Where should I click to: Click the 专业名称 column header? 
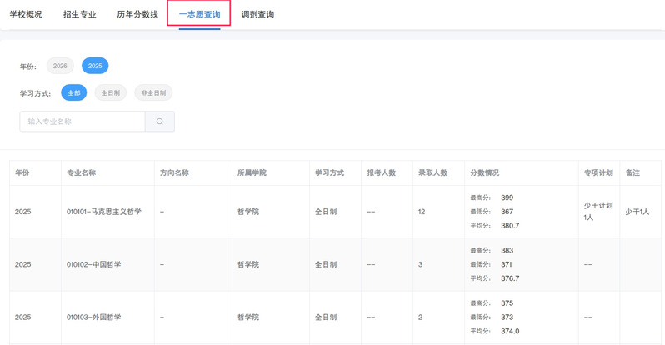coord(82,172)
